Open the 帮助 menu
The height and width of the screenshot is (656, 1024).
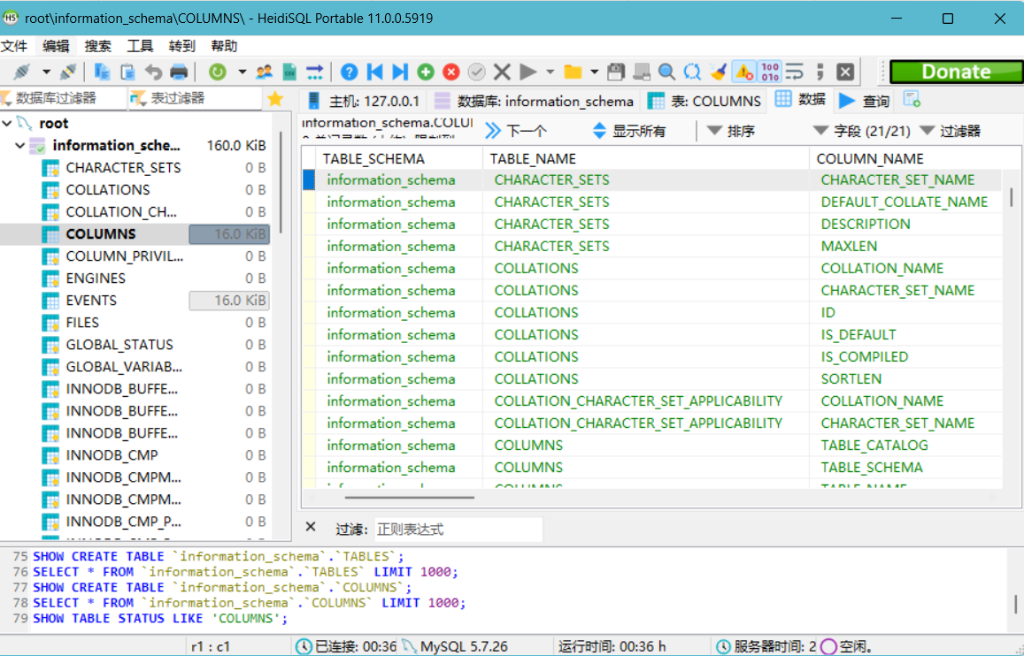pyautogui.click(x=224, y=46)
